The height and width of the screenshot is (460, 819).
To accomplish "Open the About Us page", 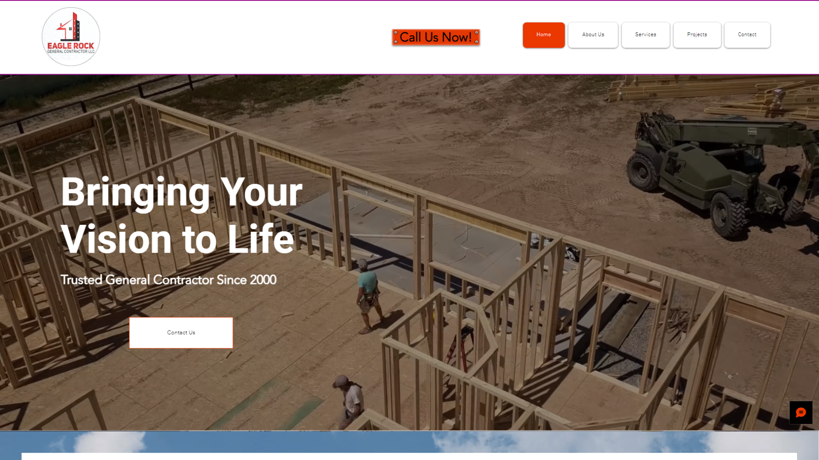I will pyautogui.click(x=593, y=34).
